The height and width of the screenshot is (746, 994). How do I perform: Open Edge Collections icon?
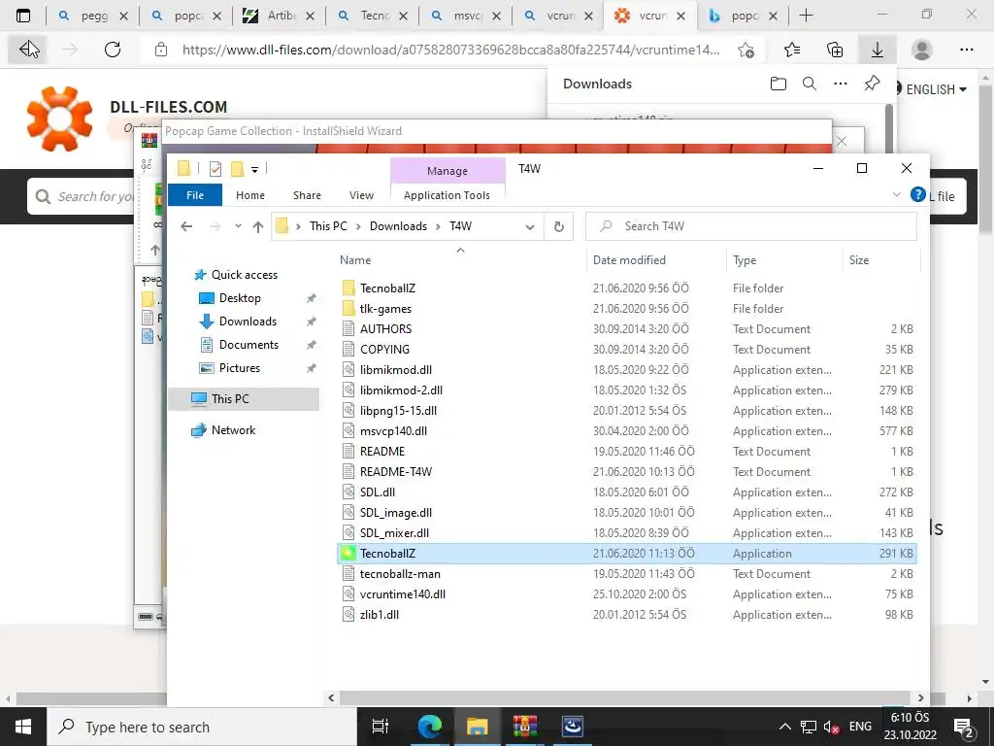click(x=835, y=50)
